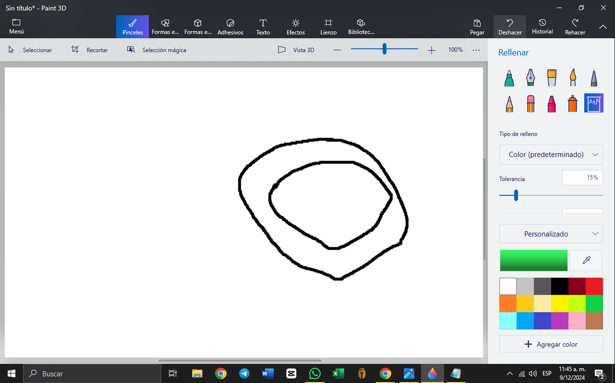Pick the dark red swatch
The image size is (615, 383).
(x=577, y=286)
